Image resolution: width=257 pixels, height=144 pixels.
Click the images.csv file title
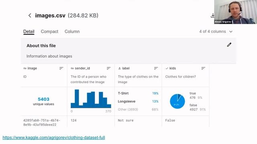[x=50, y=16]
